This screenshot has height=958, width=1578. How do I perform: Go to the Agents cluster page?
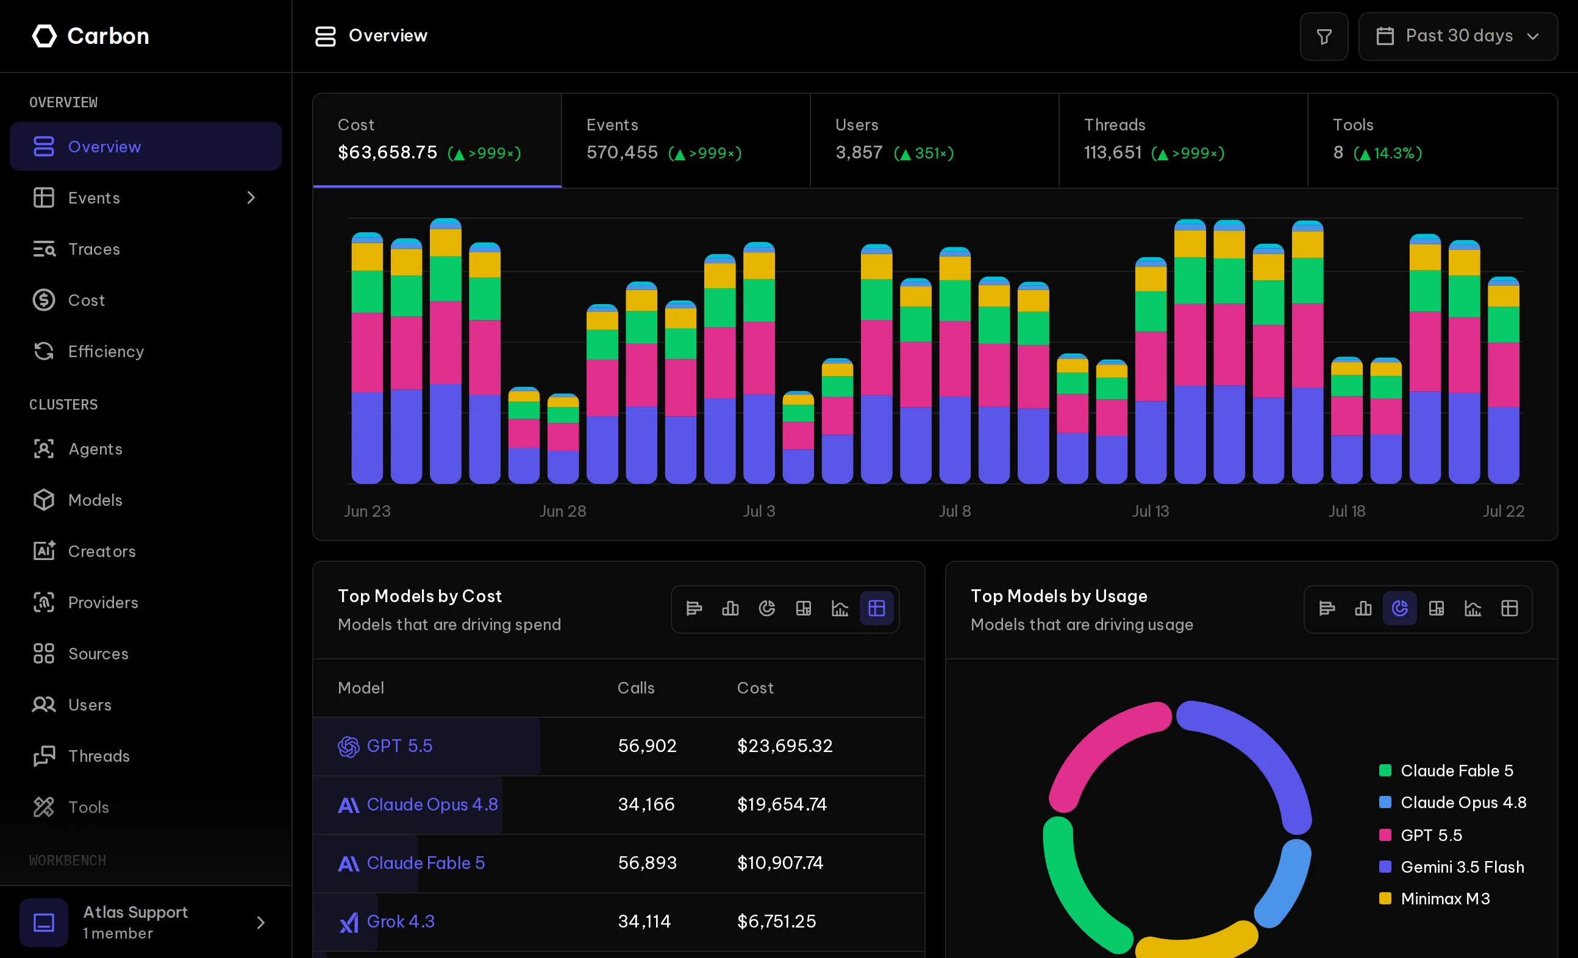pyautogui.click(x=145, y=449)
